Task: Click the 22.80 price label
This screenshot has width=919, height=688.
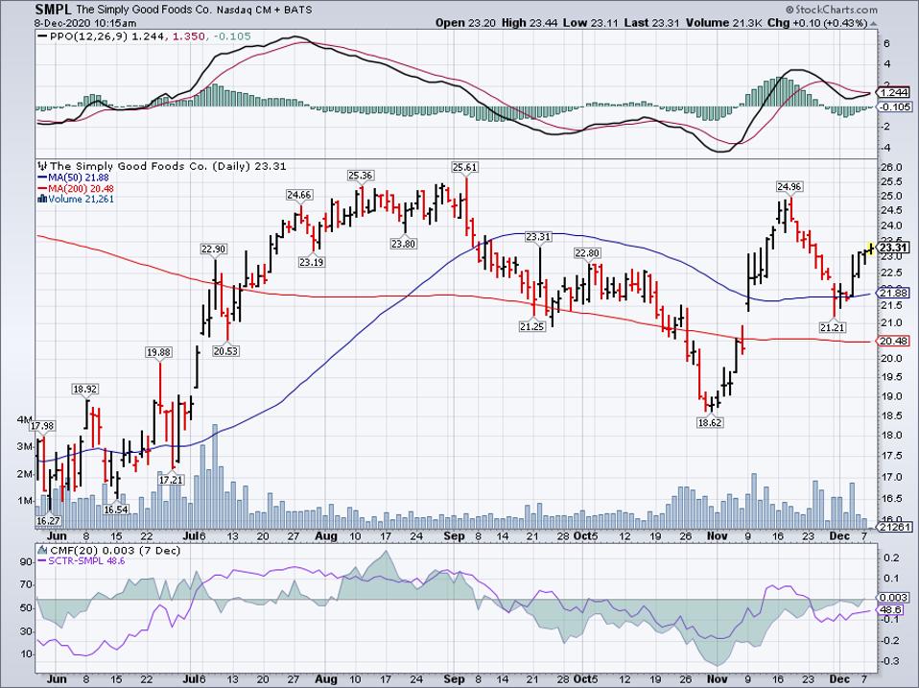Action: point(587,253)
